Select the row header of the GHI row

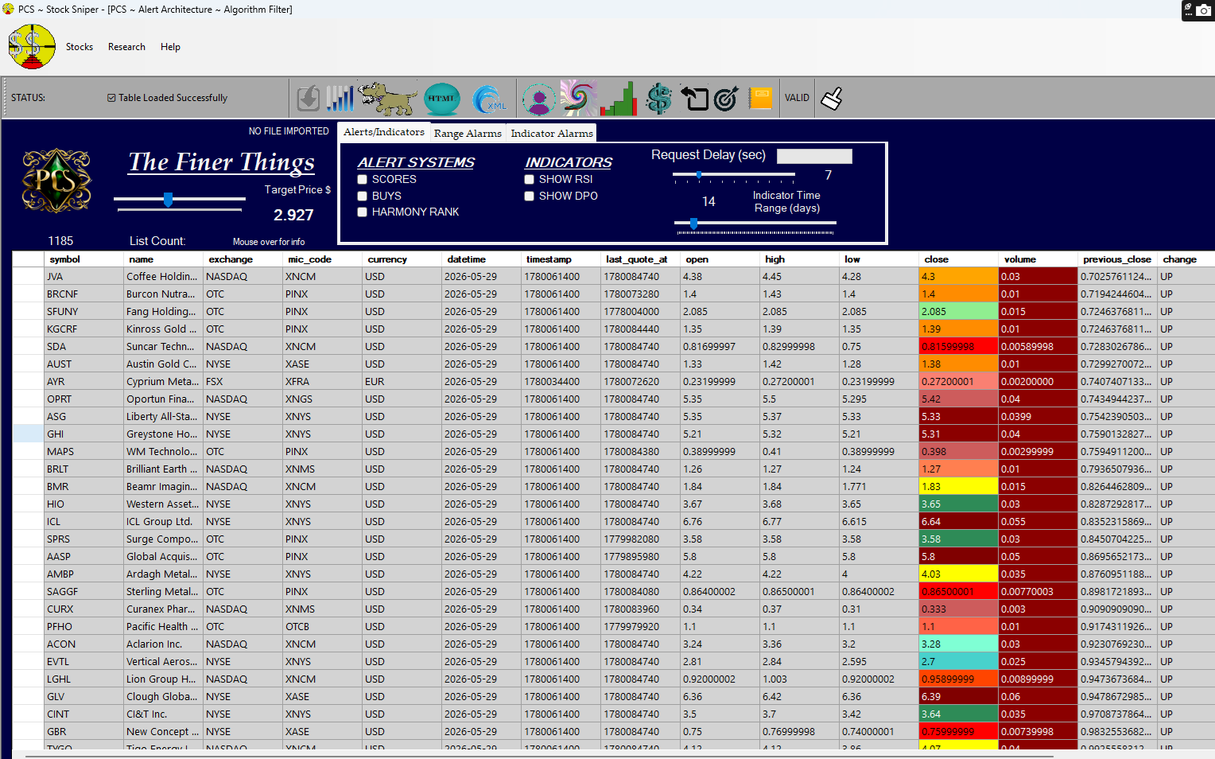28,434
